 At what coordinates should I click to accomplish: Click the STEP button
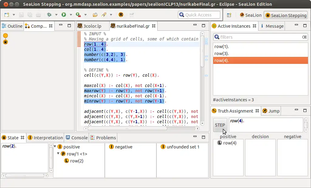coord(220,125)
